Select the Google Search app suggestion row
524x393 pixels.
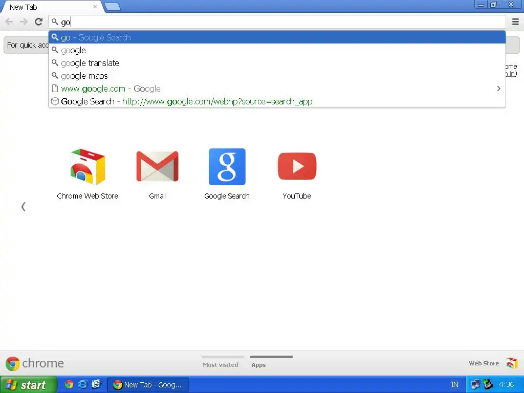[x=277, y=101]
